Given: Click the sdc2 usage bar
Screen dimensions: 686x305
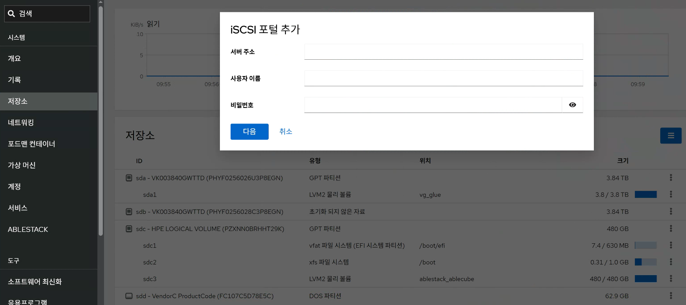Looking at the screenshot, I should pyautogui.click(x=646, y=262).
